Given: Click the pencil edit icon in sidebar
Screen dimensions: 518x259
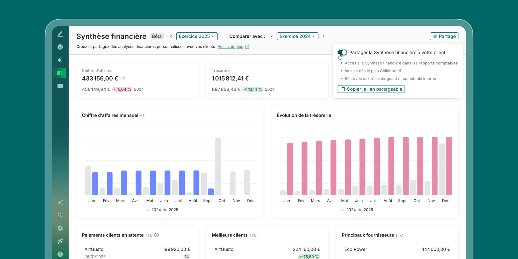Looking at the screenshot, I should [60, 34].
